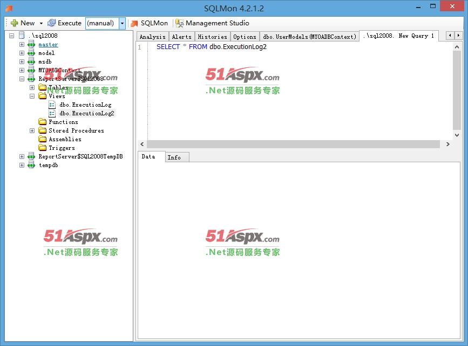Open the New button dropdown arrow
This screenshot has height=346, width=468.
[41, 23]
